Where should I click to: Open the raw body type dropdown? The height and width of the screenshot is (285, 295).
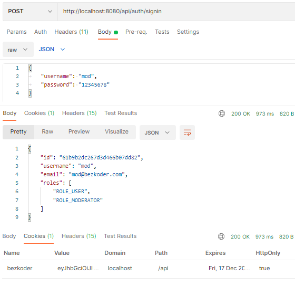tap(18, 50)
